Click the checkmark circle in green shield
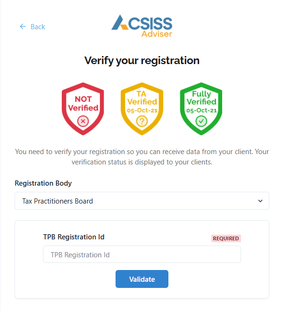This screenshot has width=283, height=311. coord(201,122)
